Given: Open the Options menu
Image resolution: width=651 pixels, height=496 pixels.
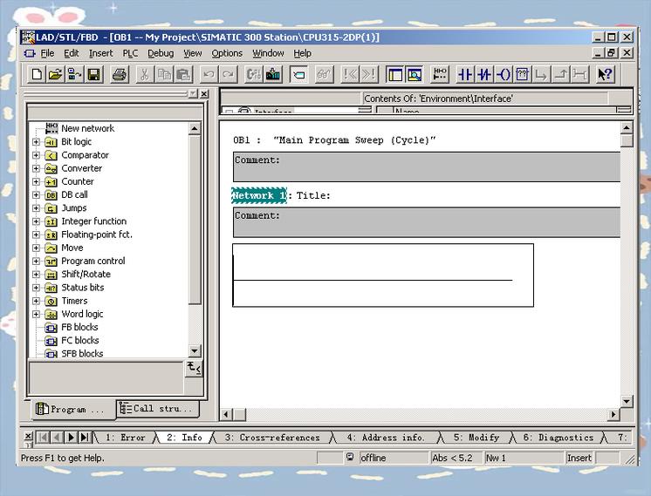Looking at the screenshot, I should click(227, 53).
